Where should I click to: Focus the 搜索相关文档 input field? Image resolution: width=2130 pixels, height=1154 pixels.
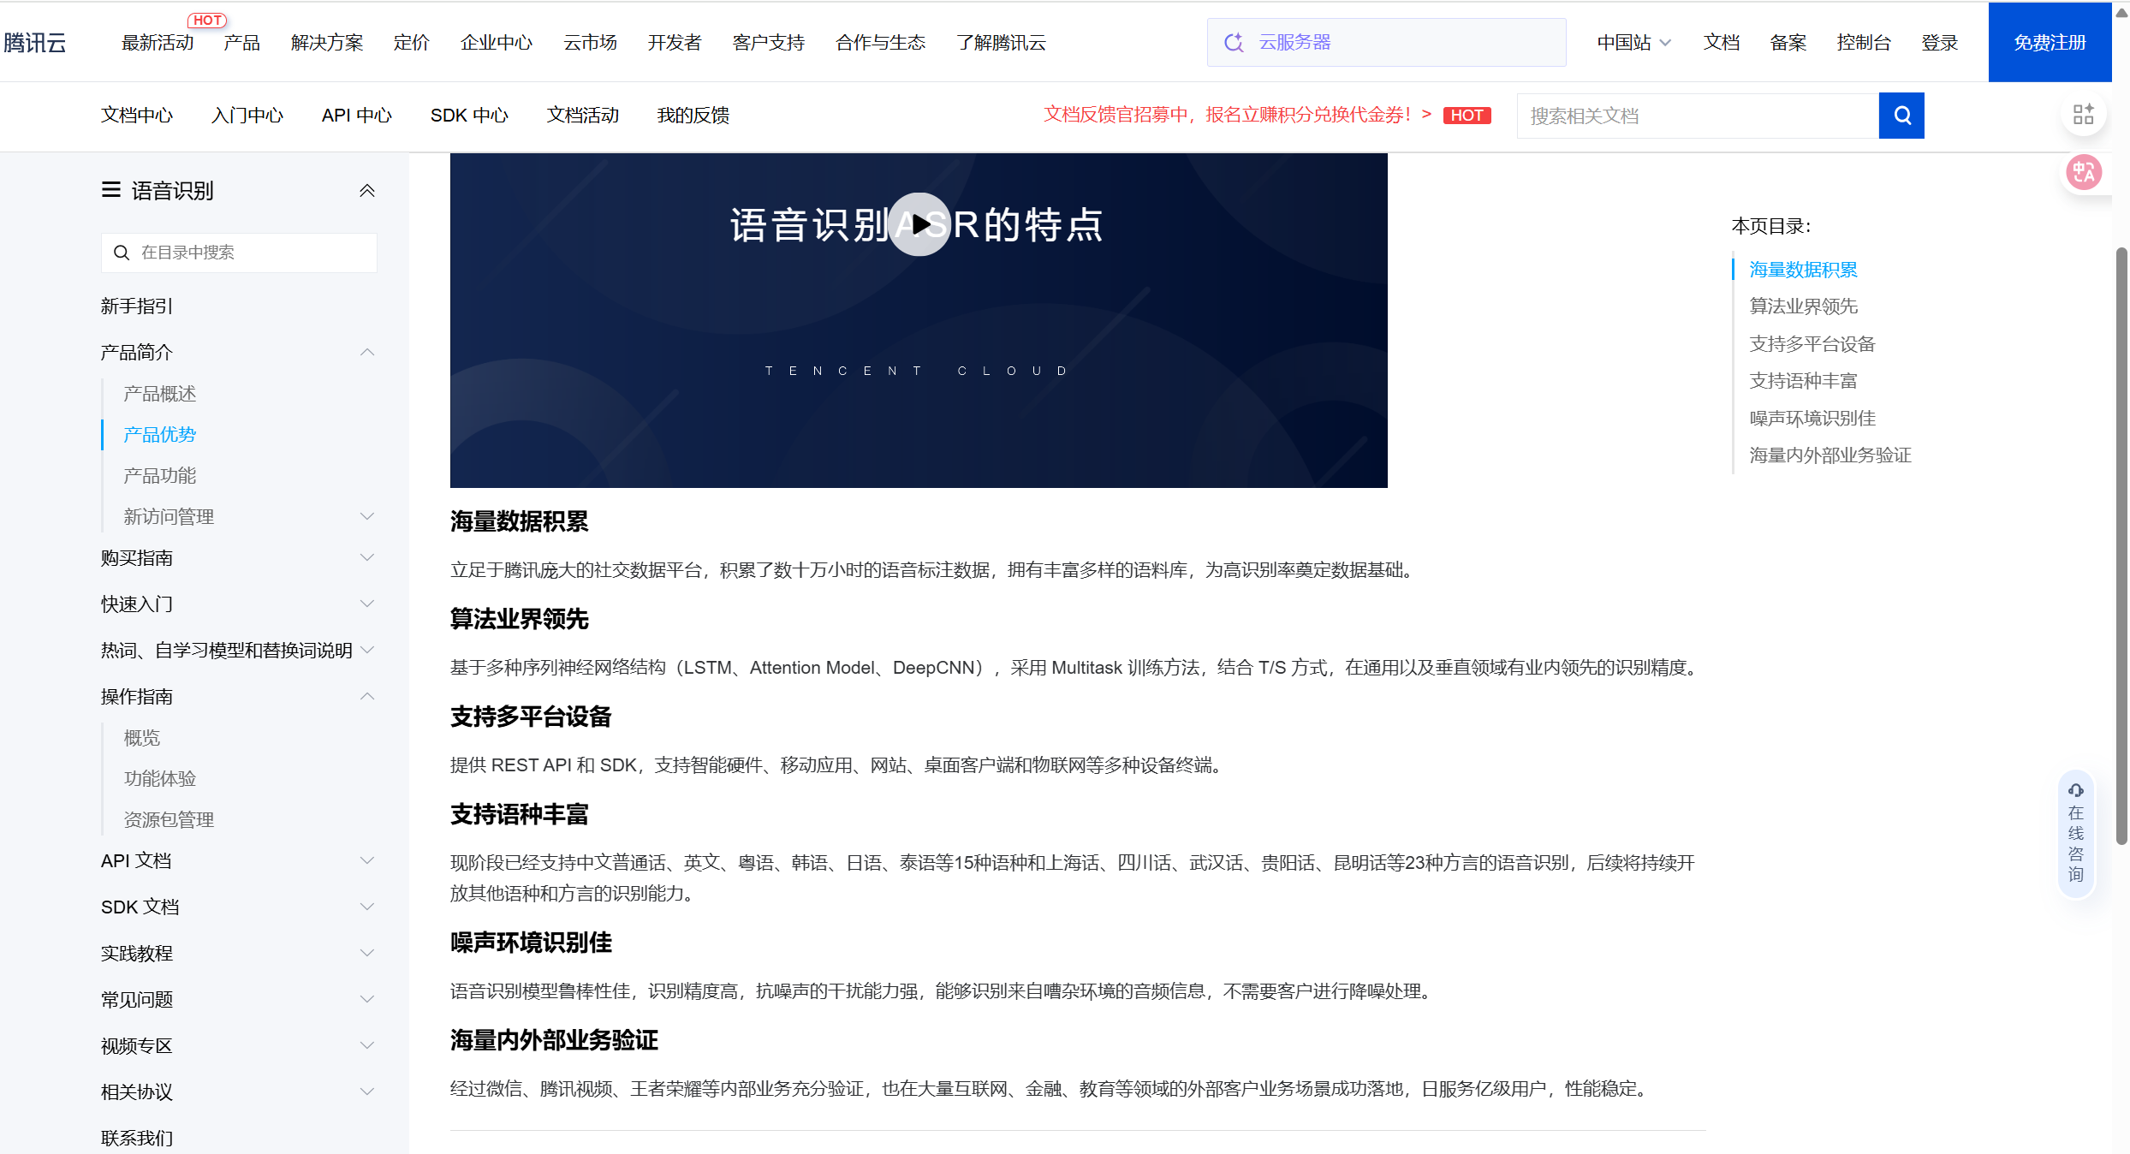1698,116
